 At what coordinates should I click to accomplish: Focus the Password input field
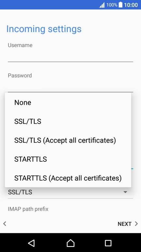coord(70,86)
